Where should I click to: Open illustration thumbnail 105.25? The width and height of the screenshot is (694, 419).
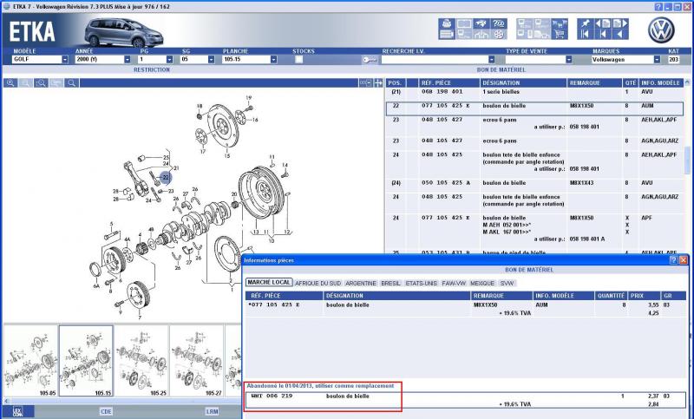pyautogui.click(x=141, y=361)
